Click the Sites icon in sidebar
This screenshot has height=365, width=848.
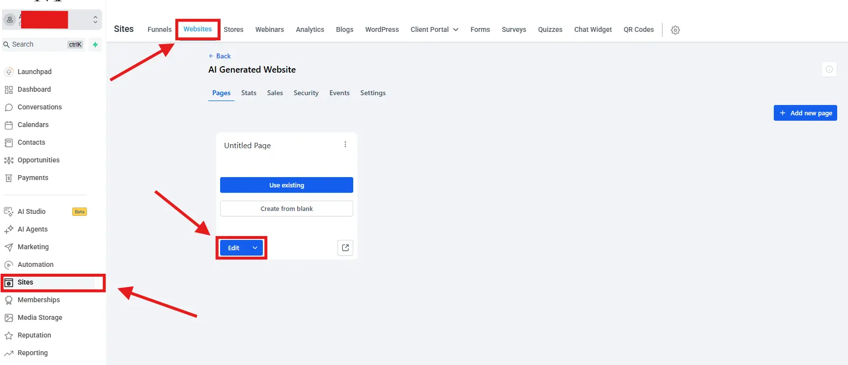pos(9,283)
